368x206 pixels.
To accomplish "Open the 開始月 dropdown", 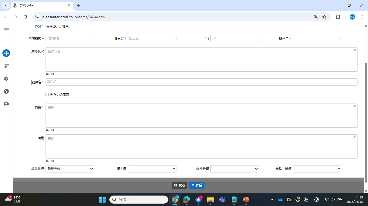I will pyautogui.click(x=317, y=39).
